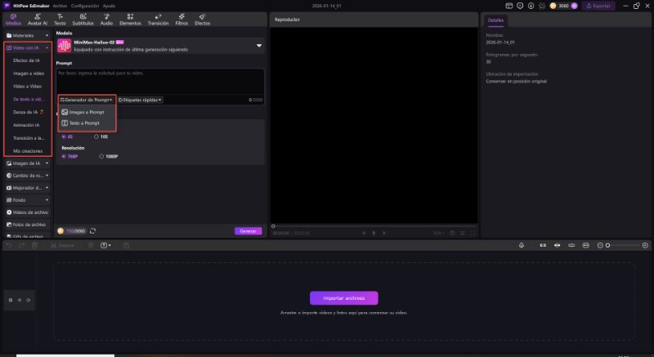The width and height of the screenshot is (654, 357).
Task: Click the eye icon on the timeline track
Action: click(29, 300)
